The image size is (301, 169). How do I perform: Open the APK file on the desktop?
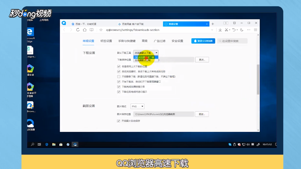(31, 52)
